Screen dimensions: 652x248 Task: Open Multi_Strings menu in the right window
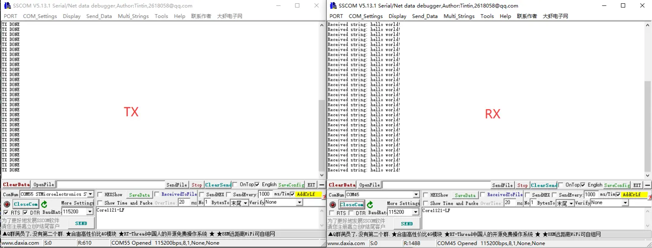[x=459, y=16]
